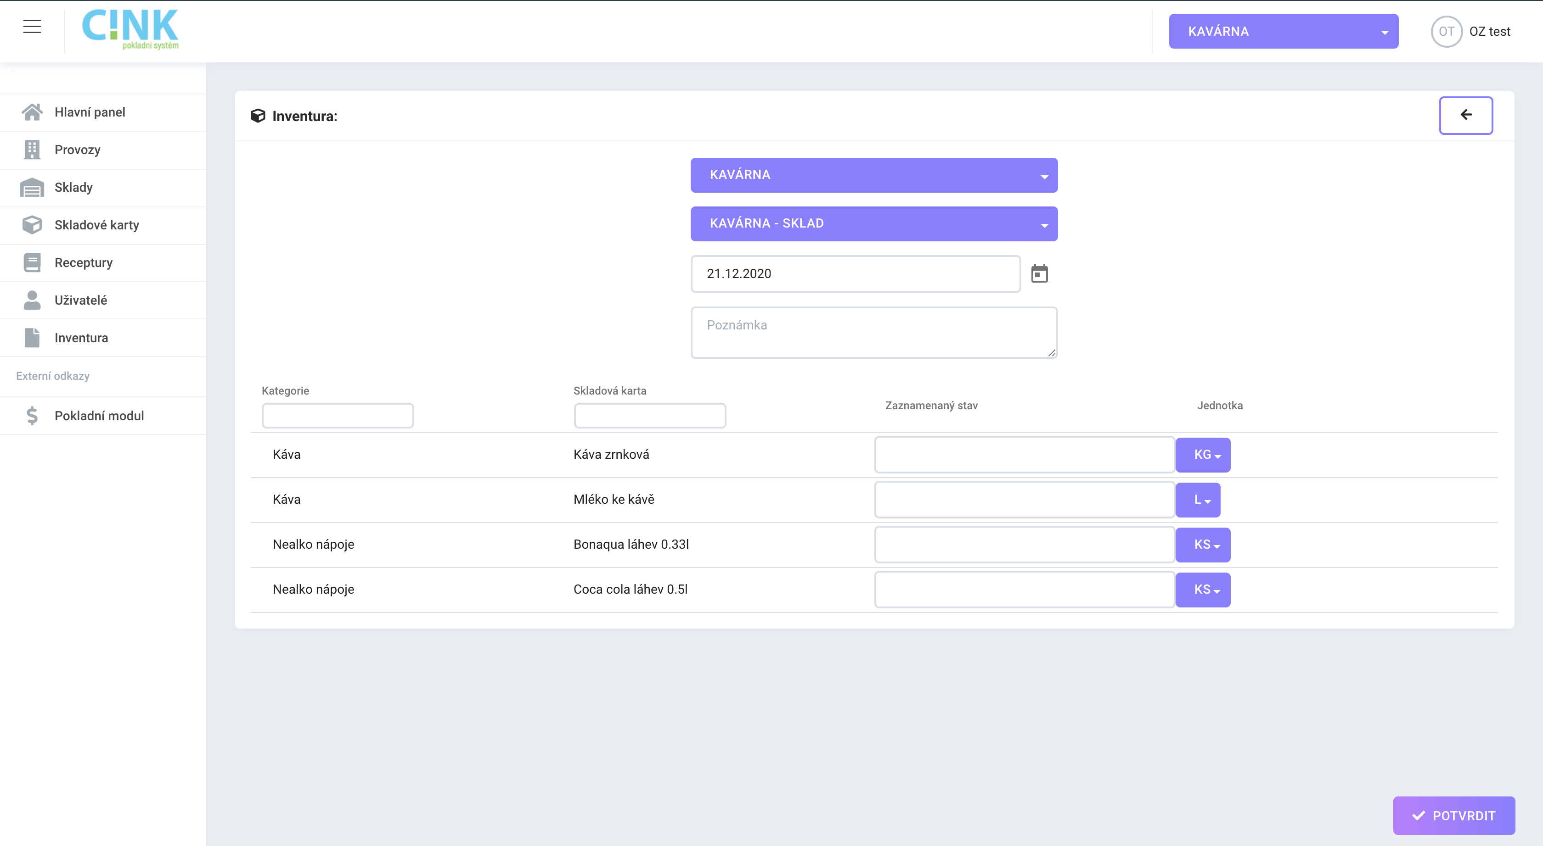Open Pokladní modul external link
This screenshot has height=846, width=1543.
(103, 416)
